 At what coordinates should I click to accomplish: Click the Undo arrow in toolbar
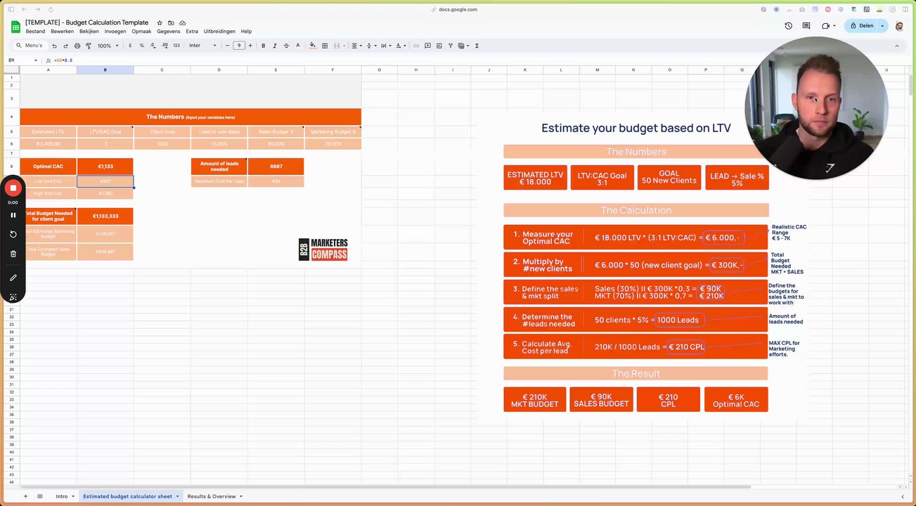[x=54, y=46]
